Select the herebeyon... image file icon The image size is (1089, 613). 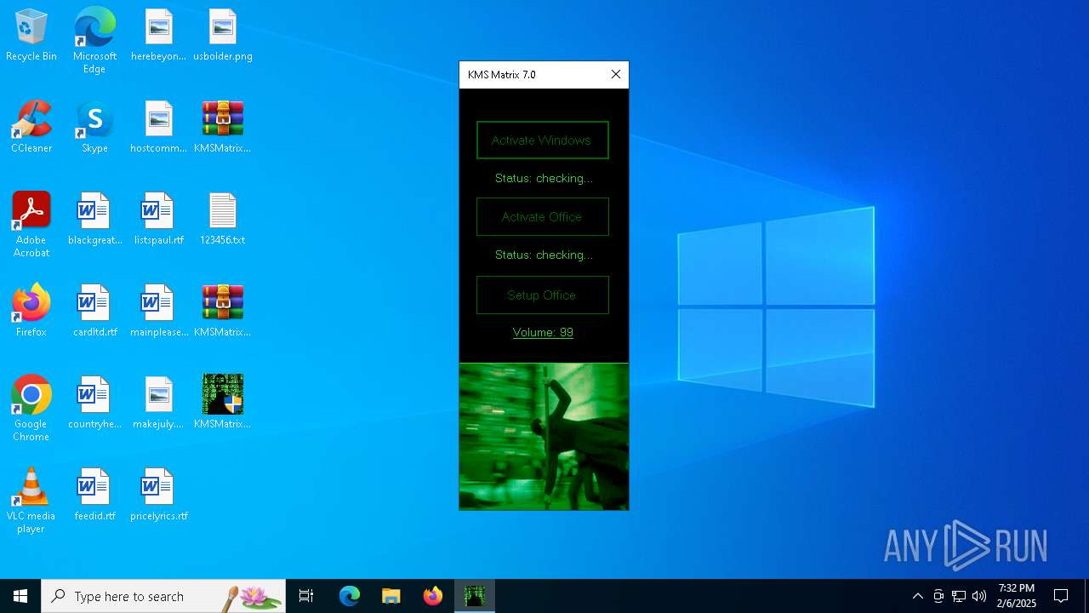(159, 36)
